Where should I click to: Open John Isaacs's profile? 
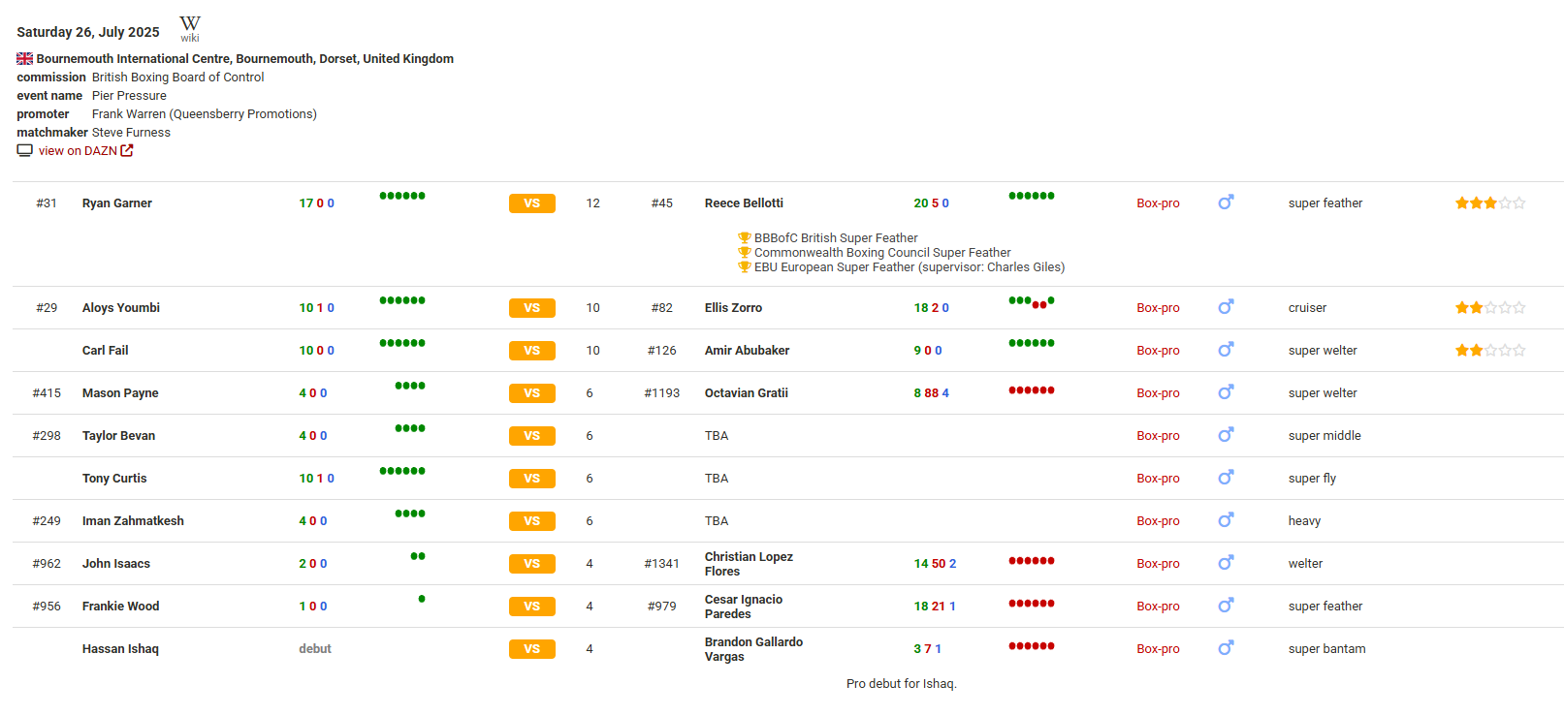pyautogui.click(x=116, y=564)
